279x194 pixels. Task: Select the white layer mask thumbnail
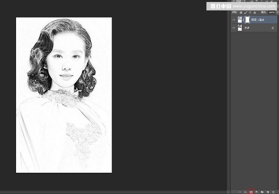pos(247,20)
